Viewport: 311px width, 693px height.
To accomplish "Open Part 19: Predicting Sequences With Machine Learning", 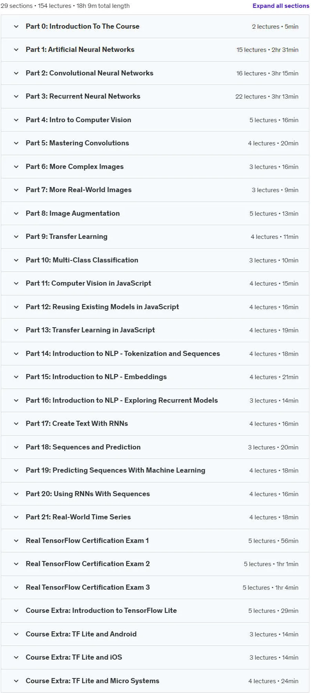I will pyautogui.click(x=155, y=470).
